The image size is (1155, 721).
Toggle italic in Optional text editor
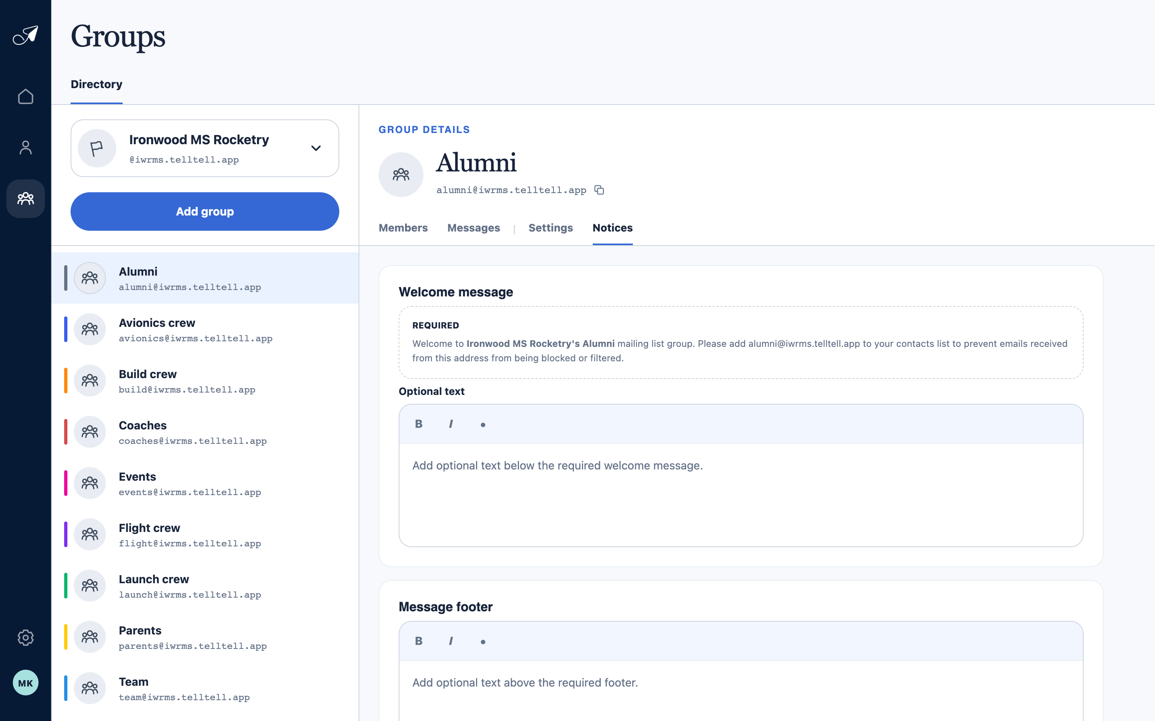tap(450, 424)
